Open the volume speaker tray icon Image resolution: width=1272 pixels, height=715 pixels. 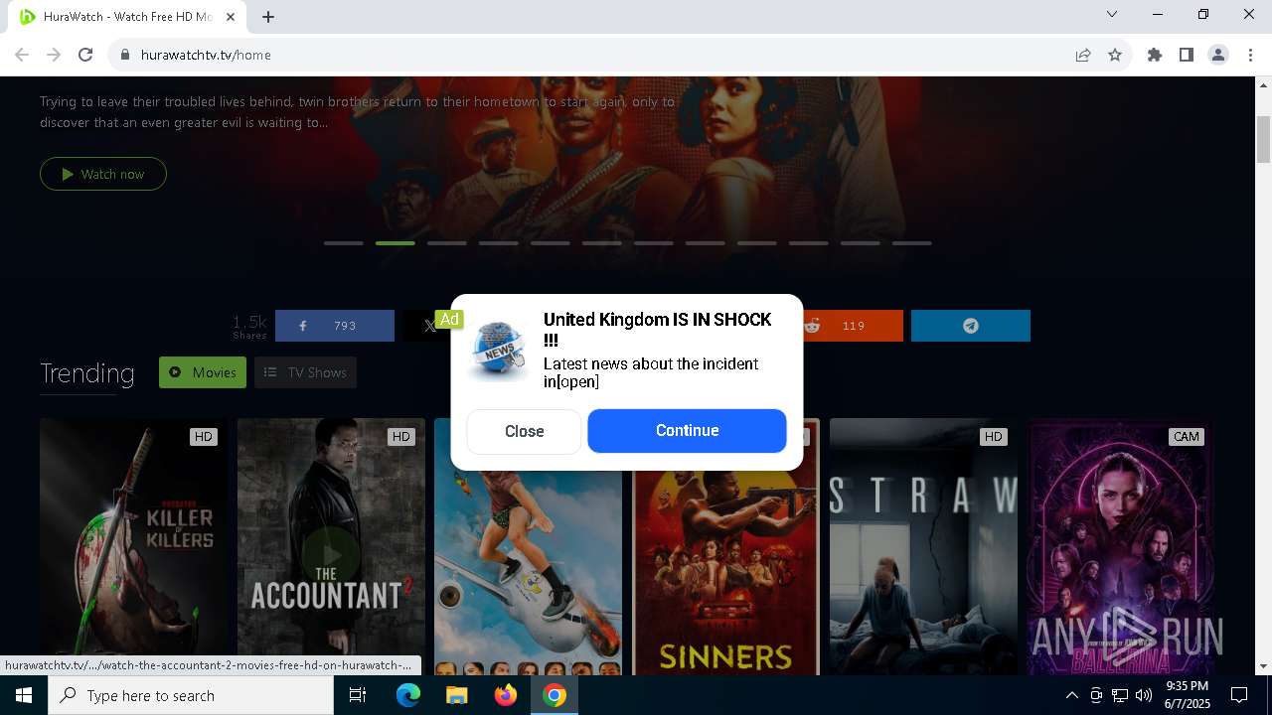coord(1144,695)
